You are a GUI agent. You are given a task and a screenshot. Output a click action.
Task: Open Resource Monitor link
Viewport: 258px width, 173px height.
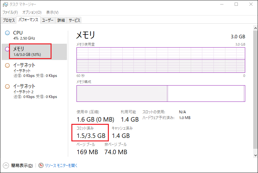coord(61,165)
